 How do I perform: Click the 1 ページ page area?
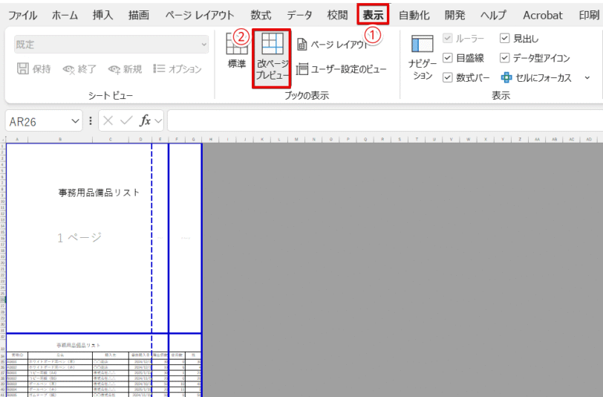(79, 238)
